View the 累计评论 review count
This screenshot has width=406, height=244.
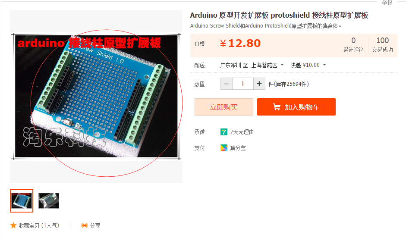click(353, 45)
